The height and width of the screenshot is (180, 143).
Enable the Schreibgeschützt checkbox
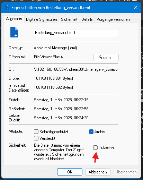(x=36, y=131)
